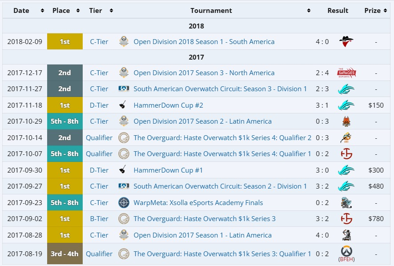Click the Result column header
This screenshot has height=266, width=394.
[x=338, y=11]
